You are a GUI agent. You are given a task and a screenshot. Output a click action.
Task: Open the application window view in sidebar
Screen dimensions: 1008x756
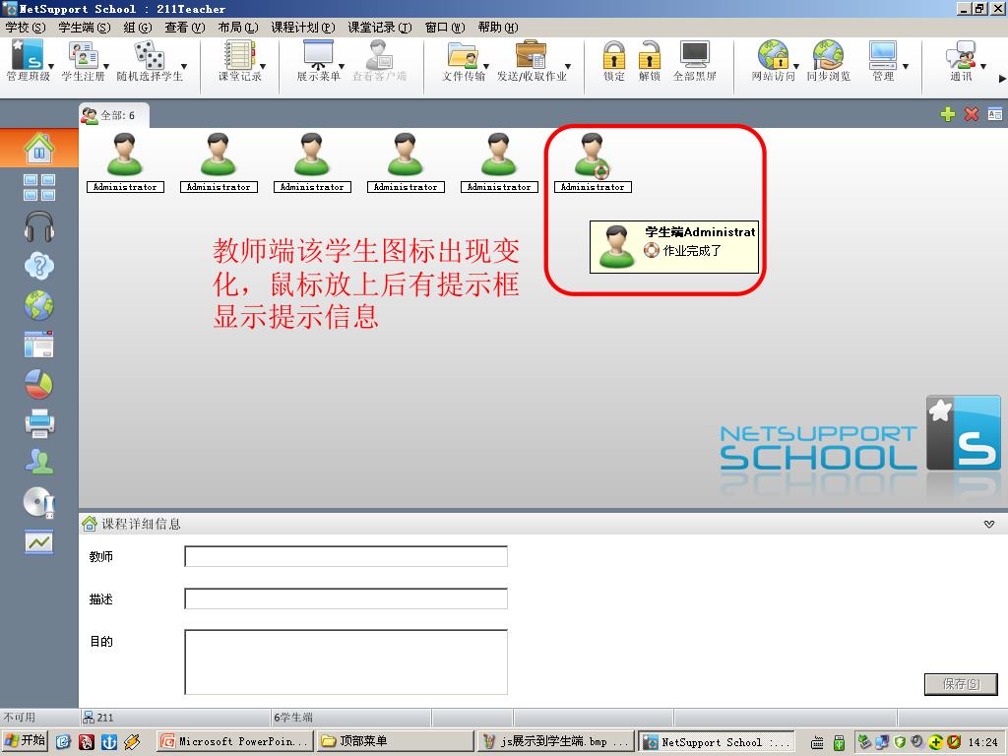click(x=39, y=345)
